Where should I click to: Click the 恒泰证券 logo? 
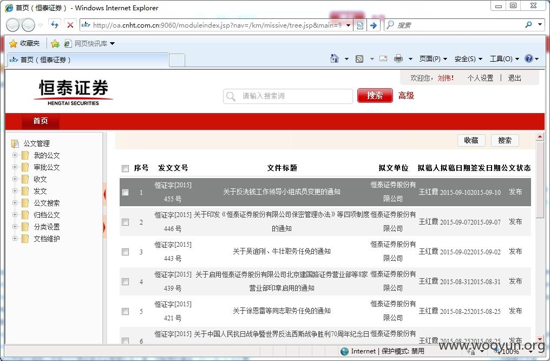(x=73, y=92)
